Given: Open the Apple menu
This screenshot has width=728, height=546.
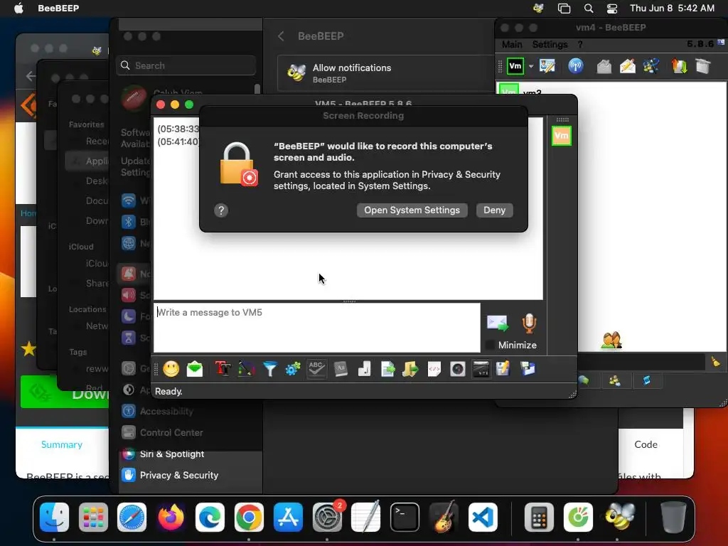Looking at the screenshot, I should 18,8.
